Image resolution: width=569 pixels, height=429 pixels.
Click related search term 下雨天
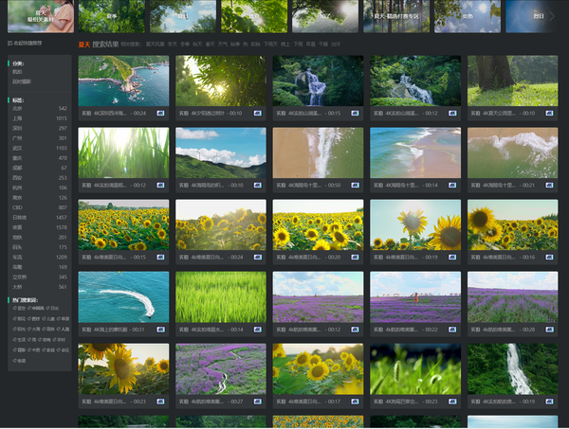[x=270, y=45]
